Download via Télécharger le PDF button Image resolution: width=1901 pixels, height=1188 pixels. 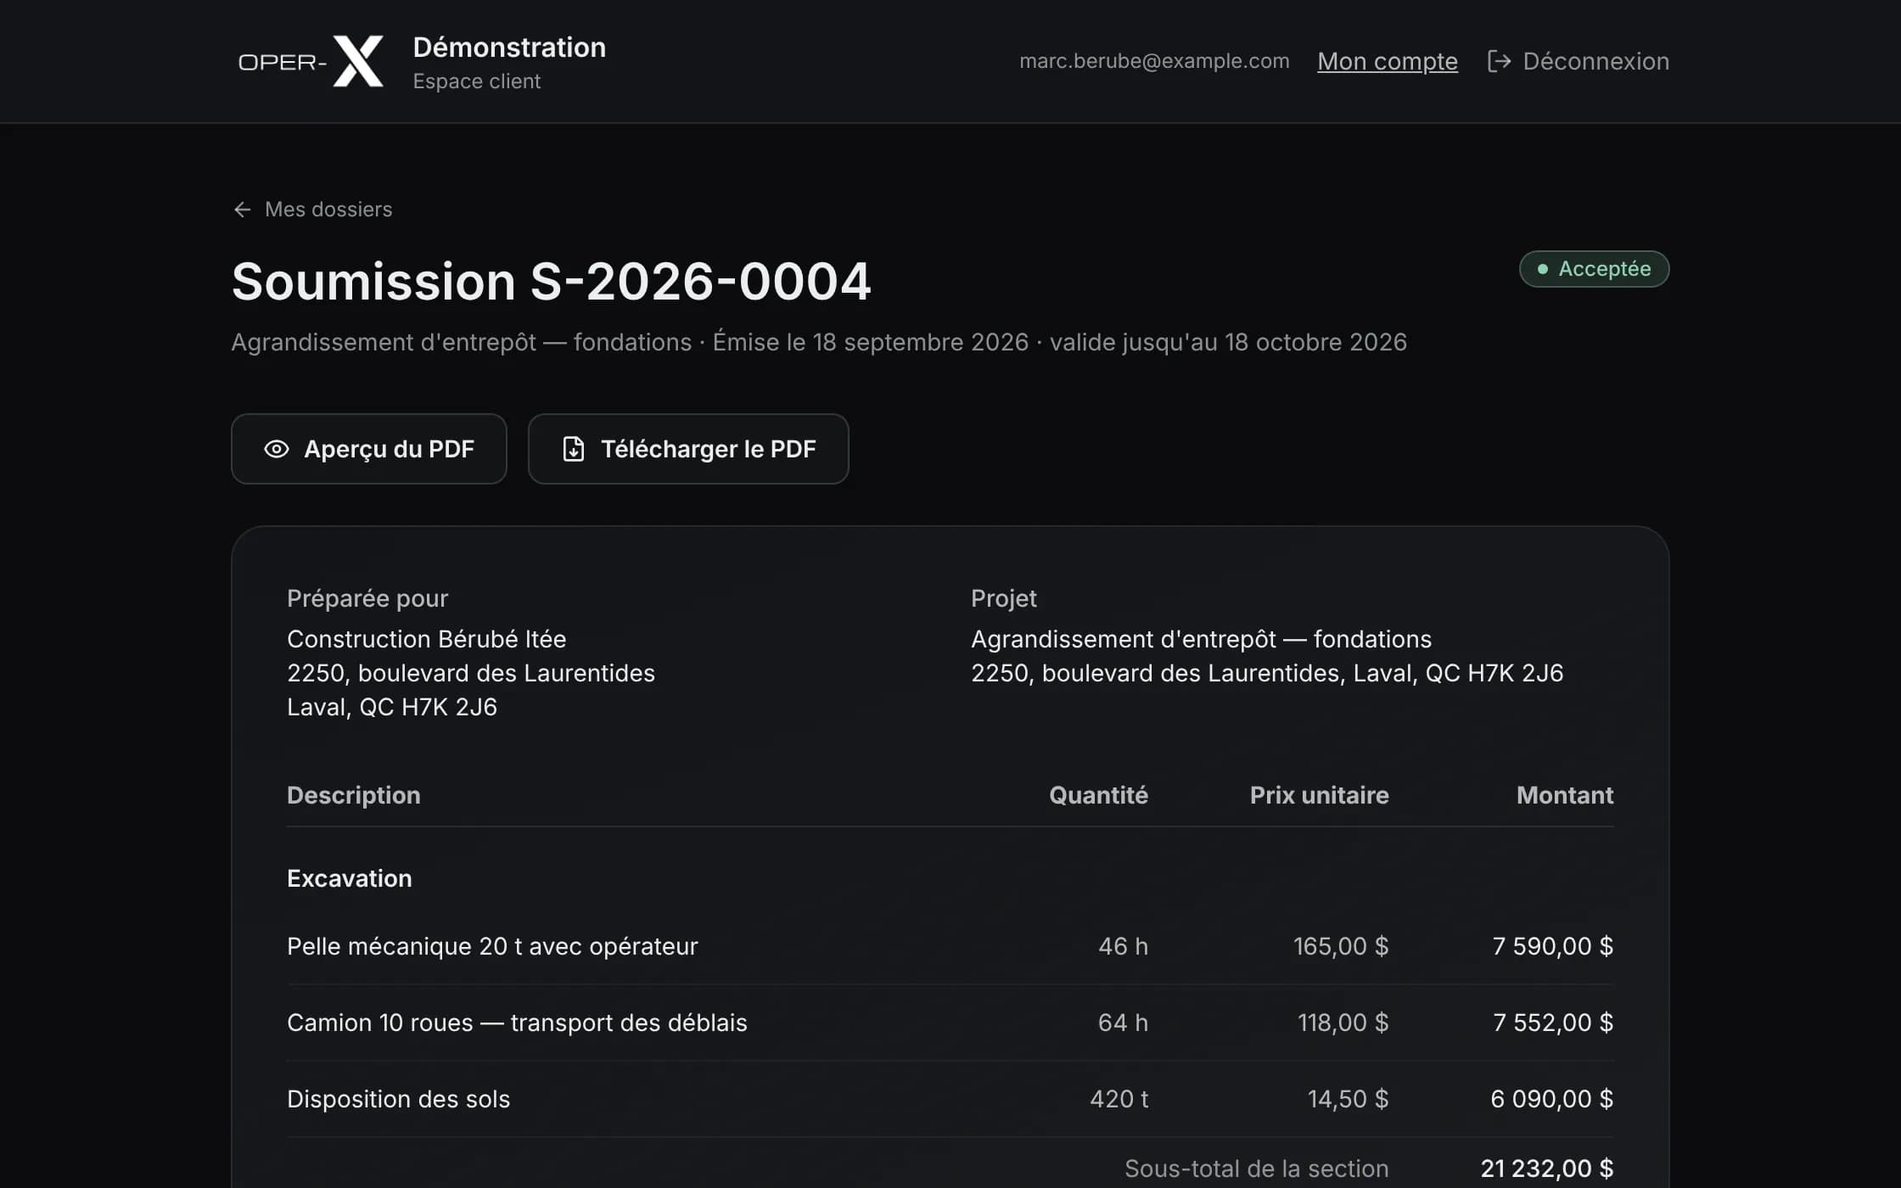(688, 449)
